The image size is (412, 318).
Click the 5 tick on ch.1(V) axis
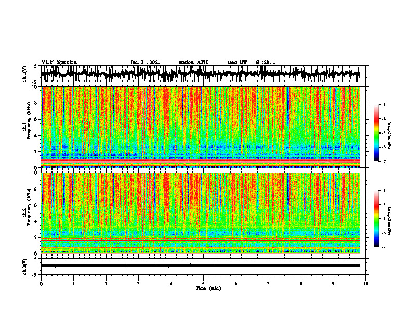36,67
